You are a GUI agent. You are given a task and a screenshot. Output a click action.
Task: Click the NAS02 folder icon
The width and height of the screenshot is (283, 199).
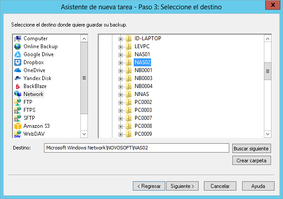(128, 62)
